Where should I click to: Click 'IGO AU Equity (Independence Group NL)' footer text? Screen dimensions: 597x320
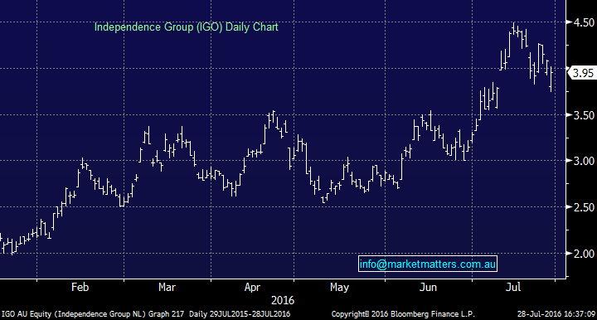click(75, 314)
